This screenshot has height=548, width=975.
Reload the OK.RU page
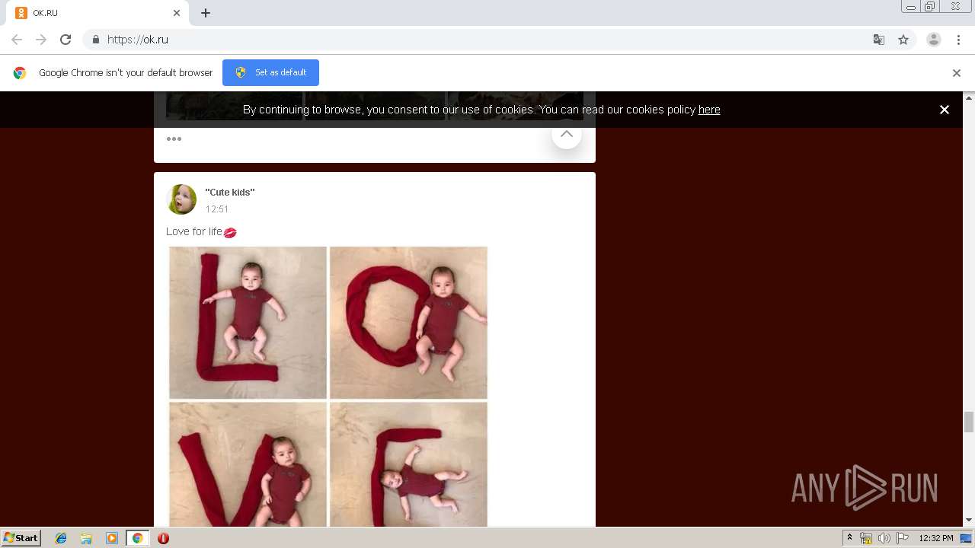[x=66, y=40]
